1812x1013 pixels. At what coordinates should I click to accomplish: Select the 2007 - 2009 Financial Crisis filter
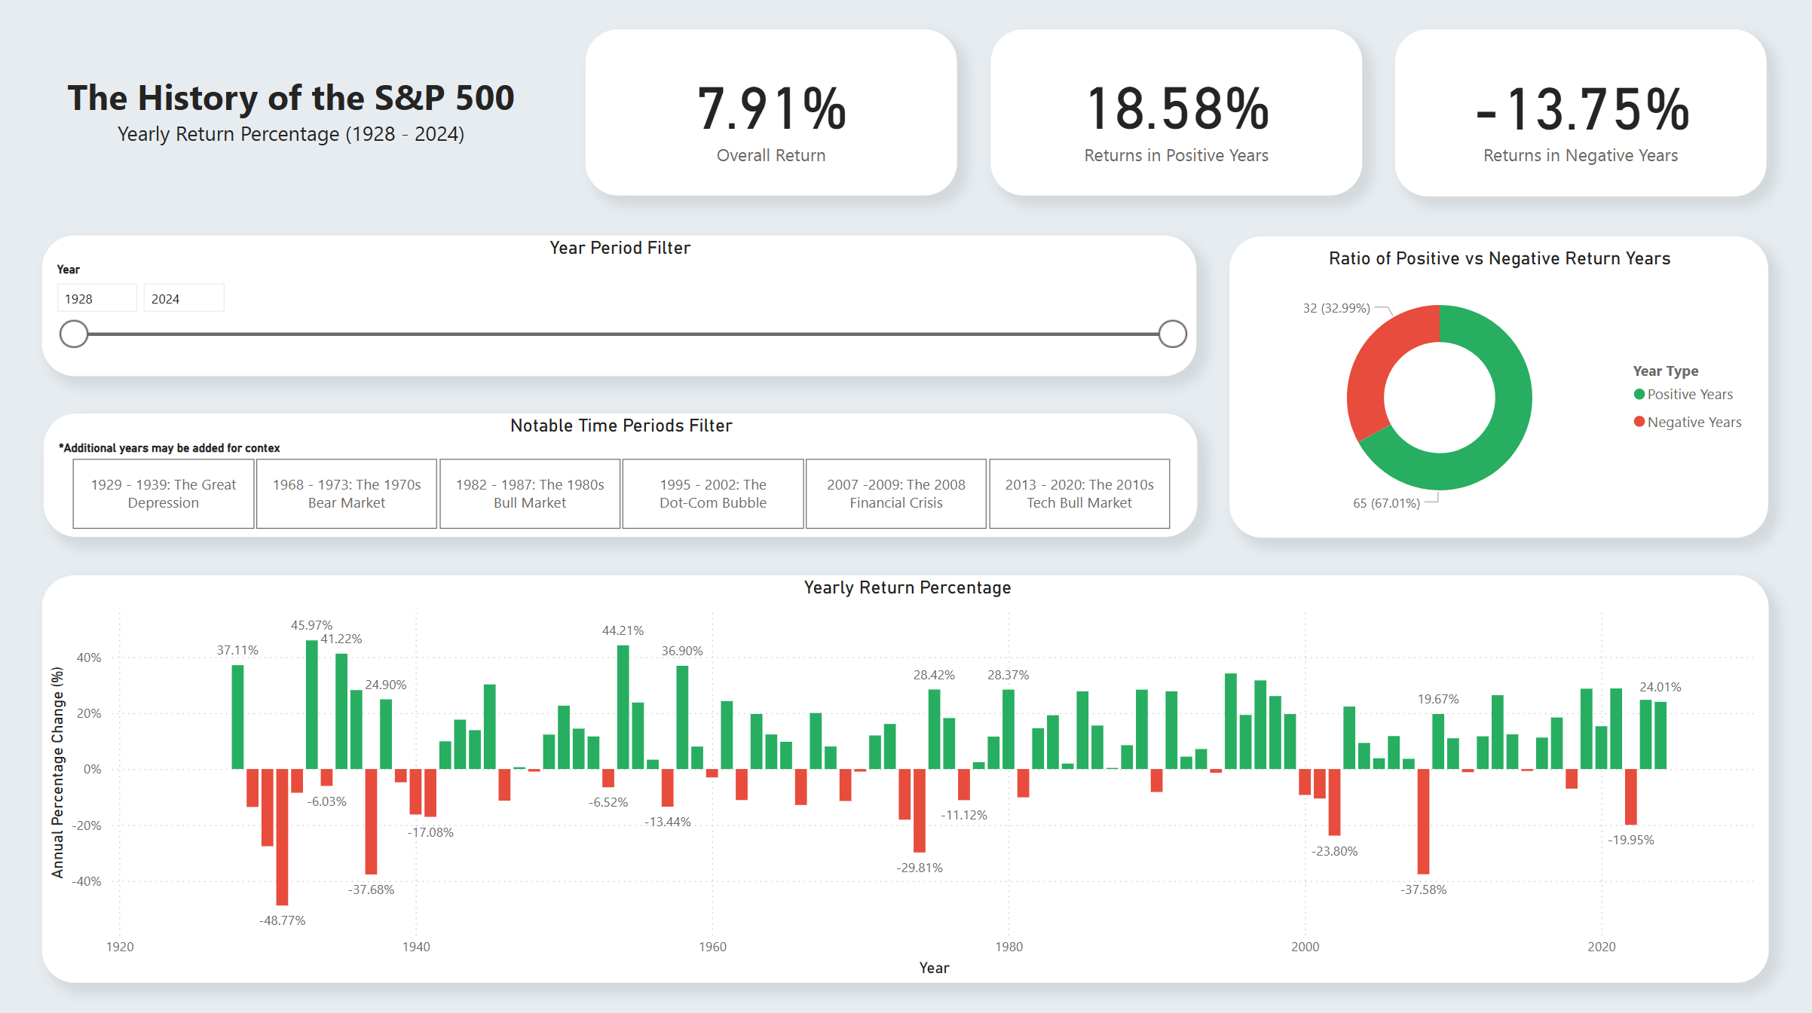tap(896, 493)
